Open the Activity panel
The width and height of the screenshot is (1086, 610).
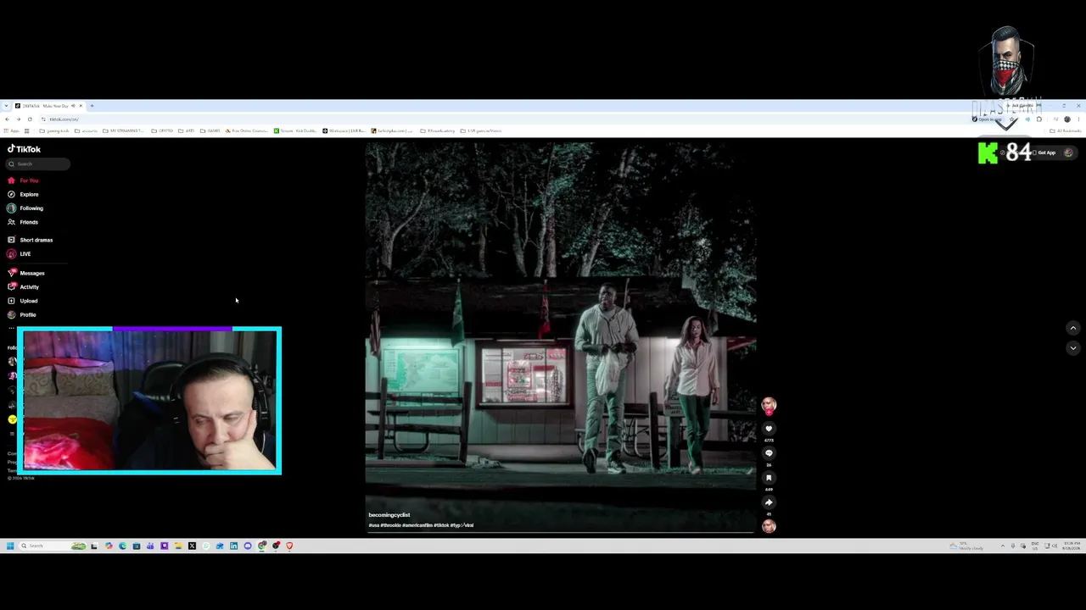pos(30,287)
